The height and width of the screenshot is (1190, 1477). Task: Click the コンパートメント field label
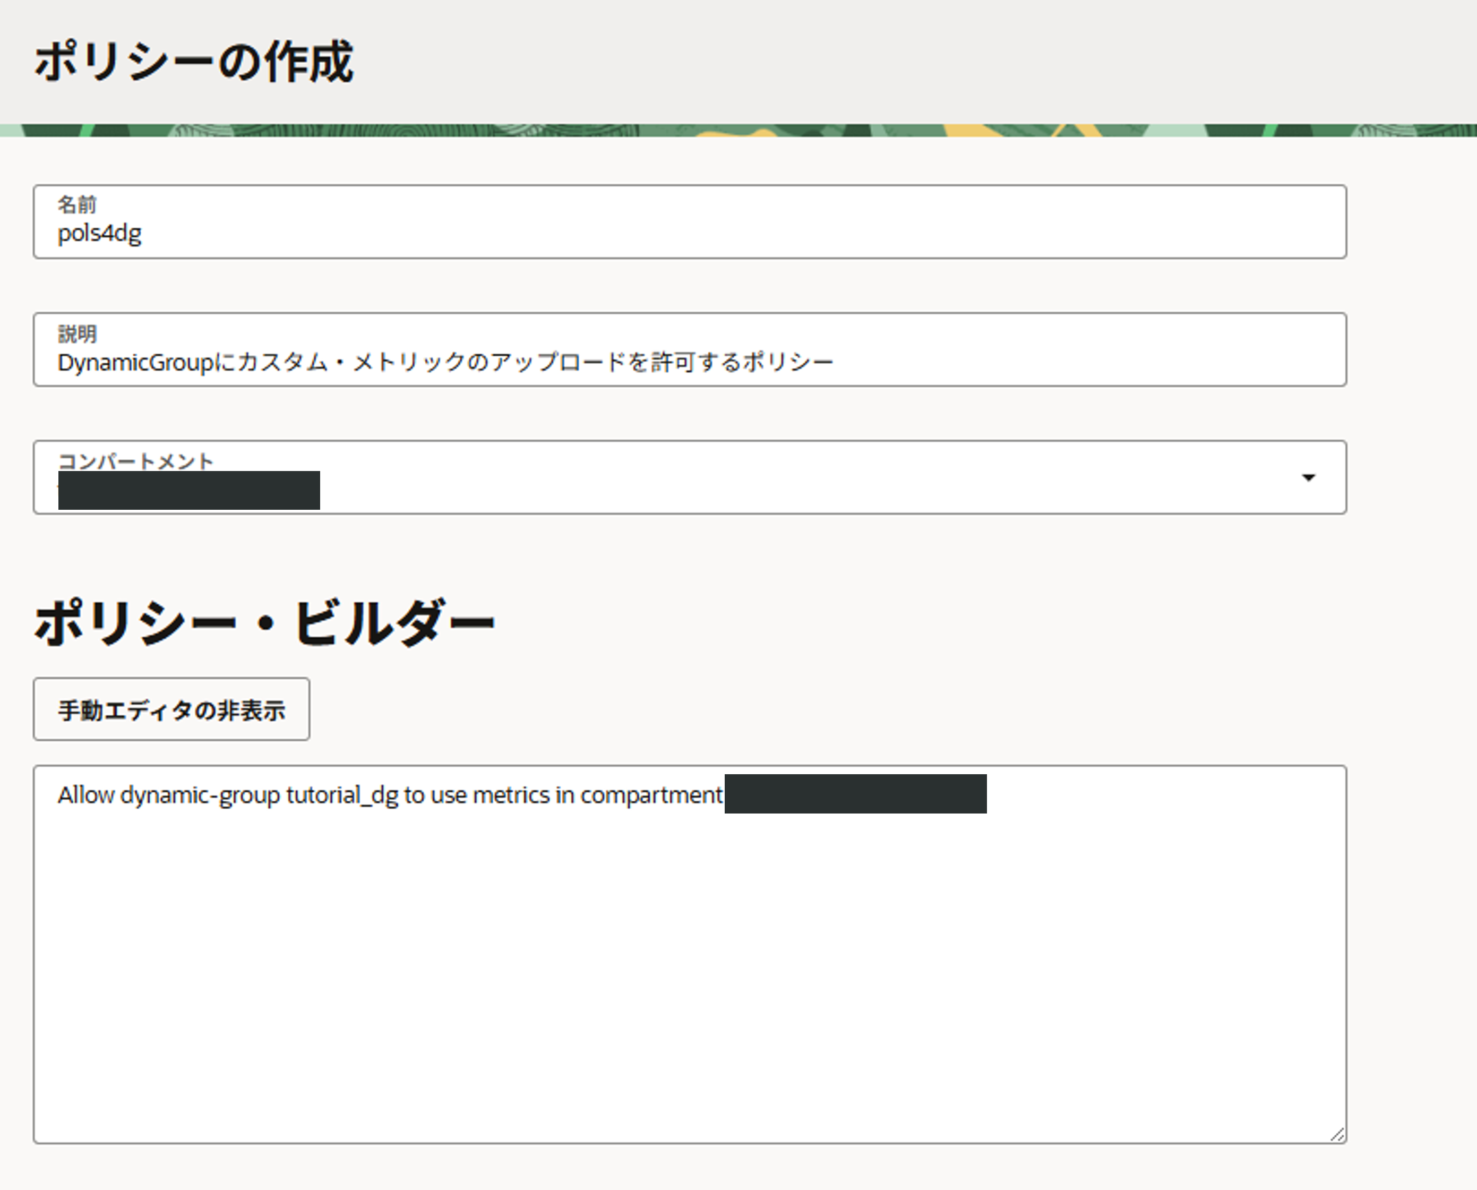click(x=136, y=460)
